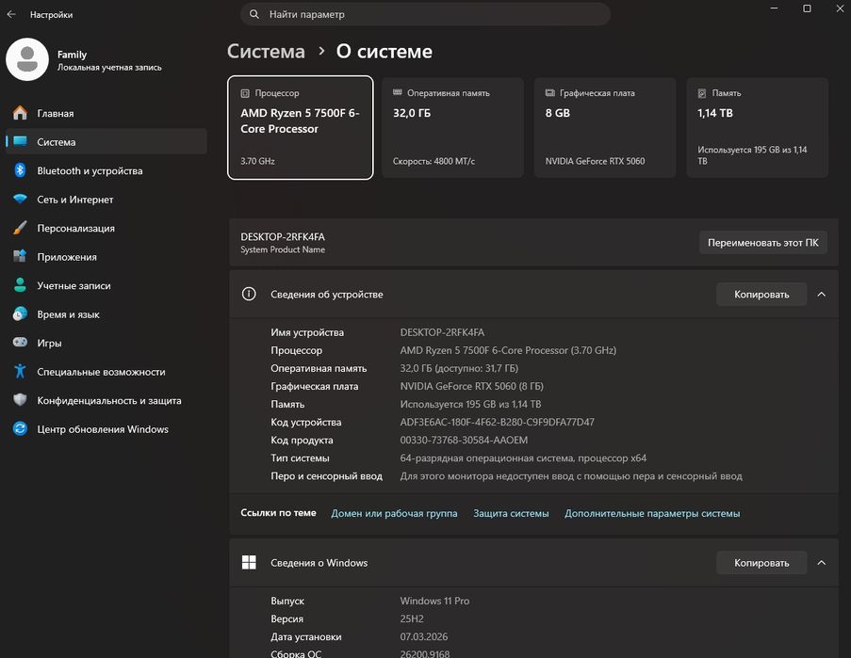The width and height of the screenshot is (851, 658).
Task: Collapse the Сведения о Windows section
Action: coord(822,563)
